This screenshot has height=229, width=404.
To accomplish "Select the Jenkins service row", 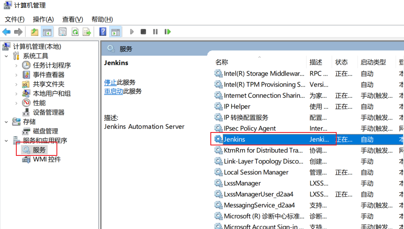I will [x=309, y=140].
